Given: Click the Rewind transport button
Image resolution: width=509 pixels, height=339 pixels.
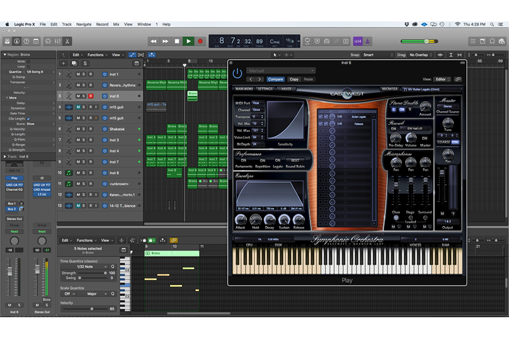Looking at the screenshot, I should point(154,41).
